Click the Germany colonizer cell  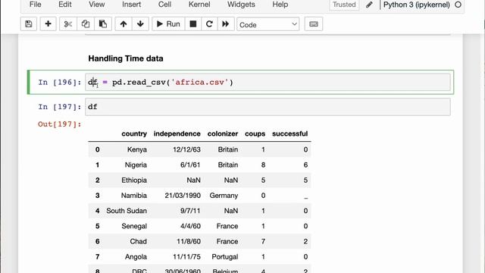(x=224, y=196)
